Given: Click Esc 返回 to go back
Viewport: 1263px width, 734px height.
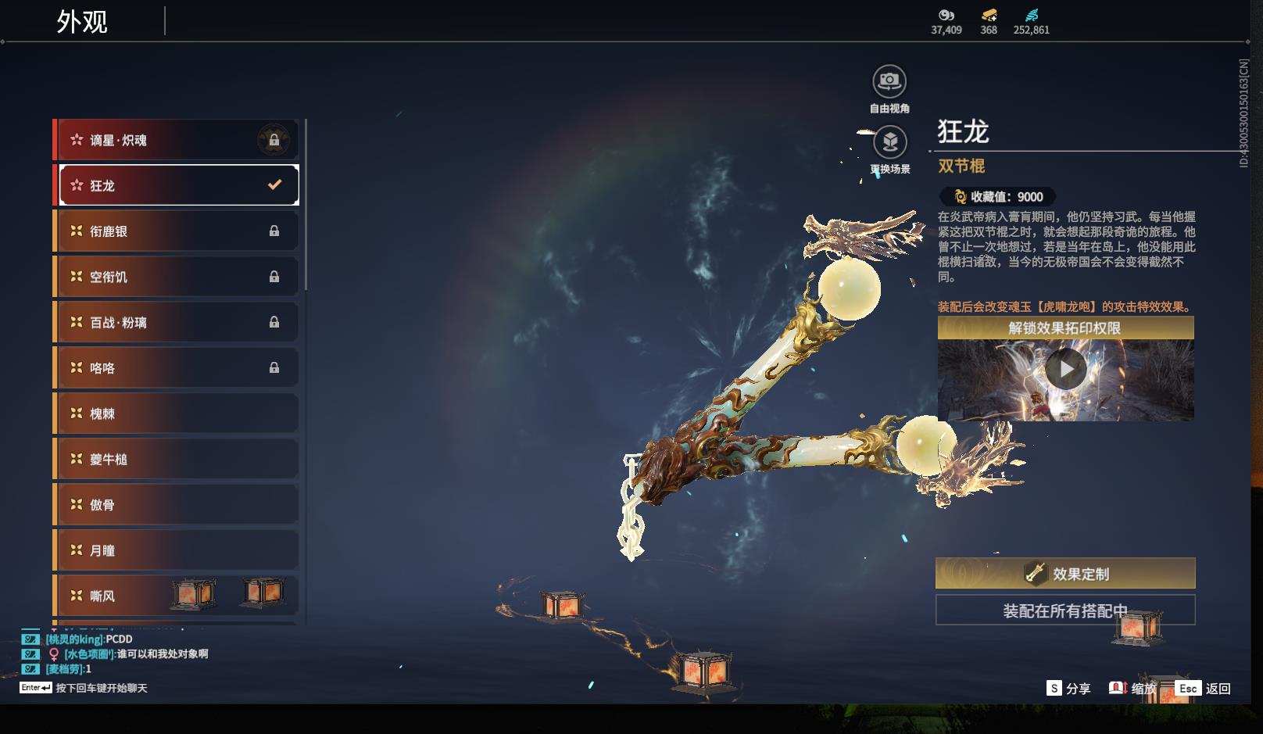Looking at the screenshot, I should pos(1203,689).
